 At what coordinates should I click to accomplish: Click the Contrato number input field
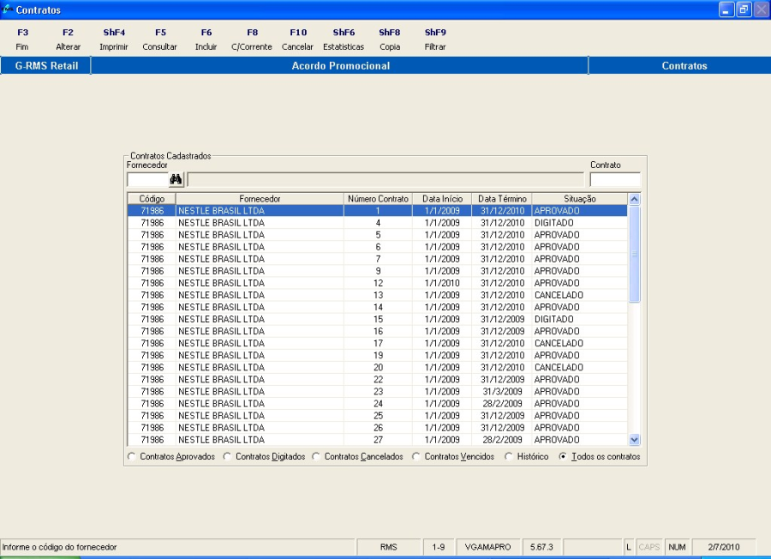click(615, 179)
